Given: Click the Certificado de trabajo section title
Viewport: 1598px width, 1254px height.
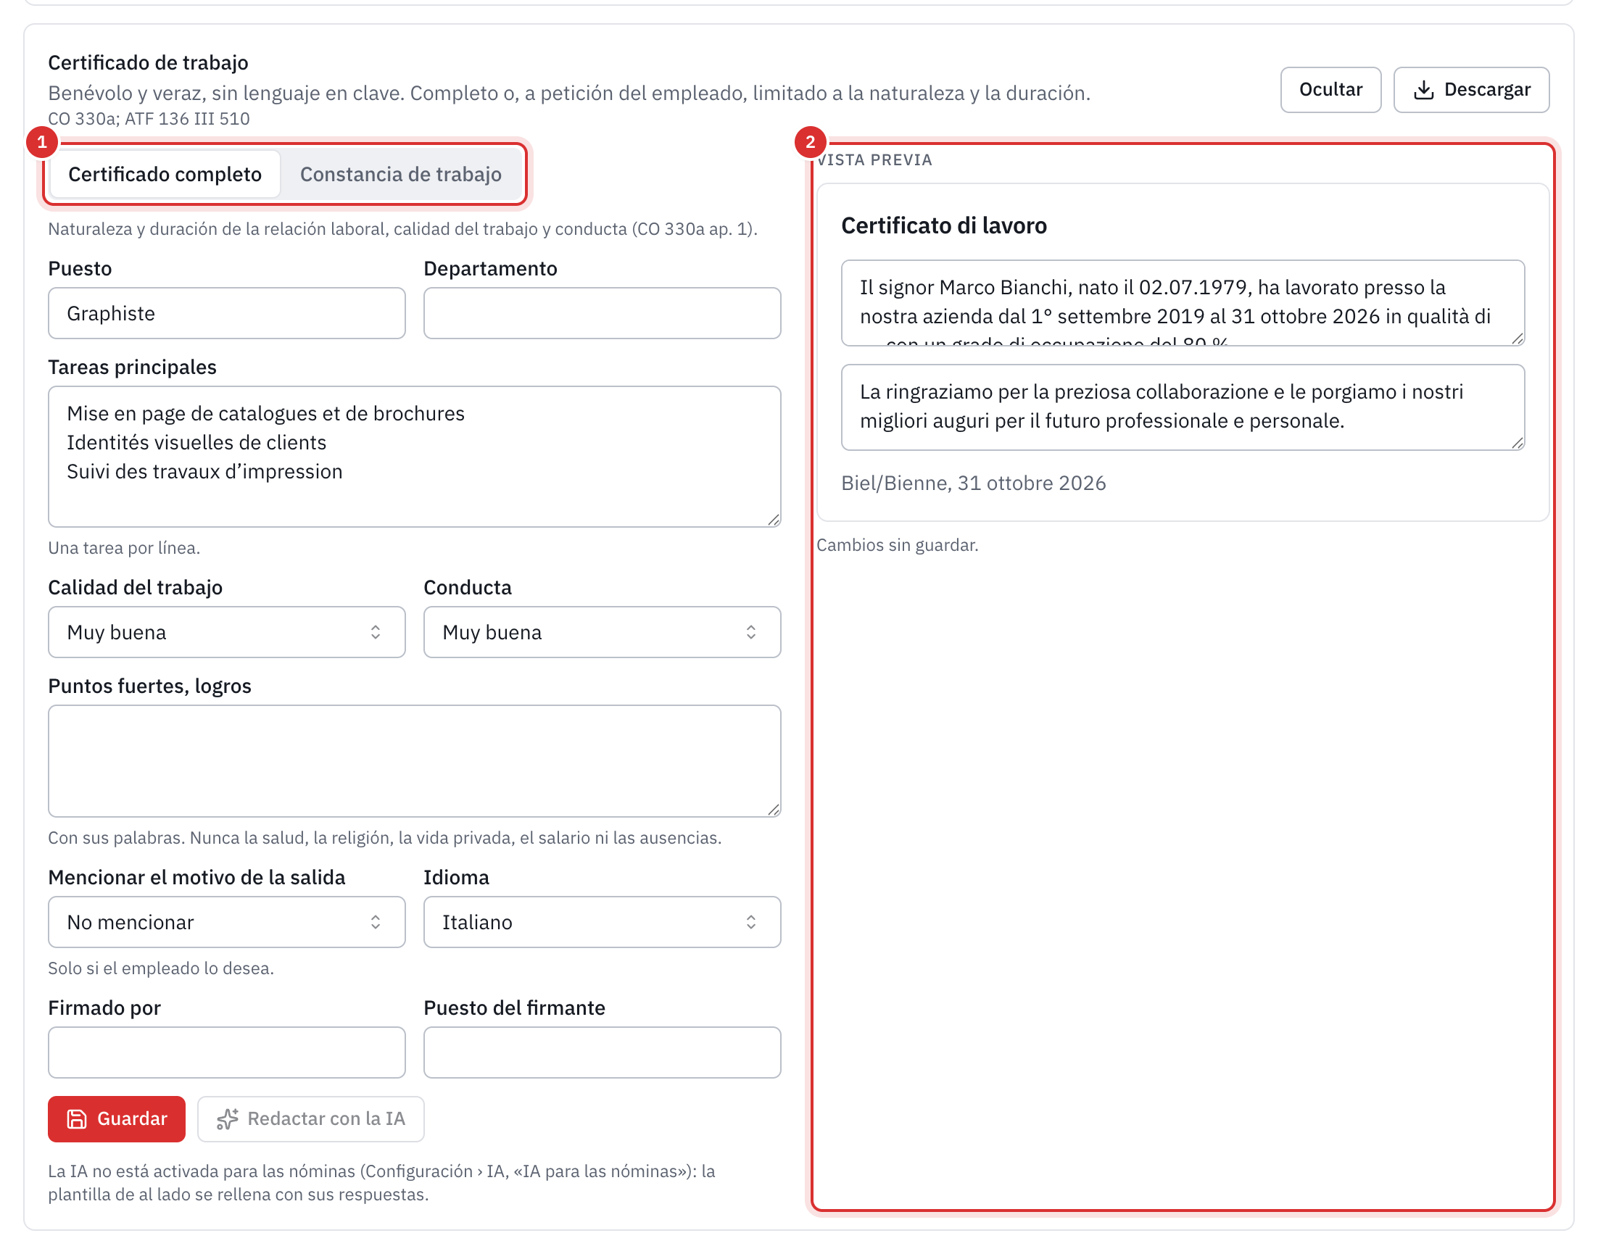Looking at the screenshot, I should 148,62.
